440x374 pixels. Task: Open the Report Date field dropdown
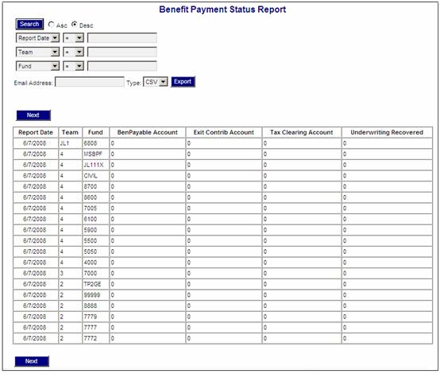37,38
